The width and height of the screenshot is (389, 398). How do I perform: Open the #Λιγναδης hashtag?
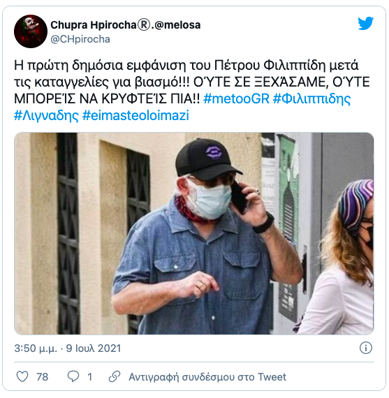47,116
